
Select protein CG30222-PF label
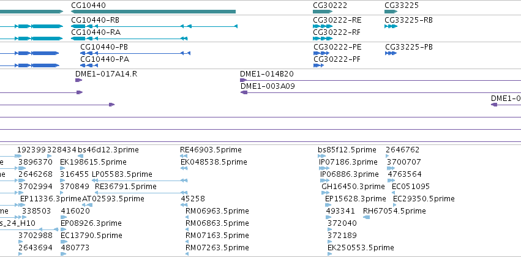click(337, 59)
